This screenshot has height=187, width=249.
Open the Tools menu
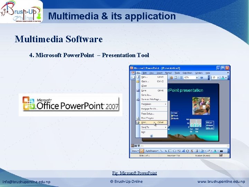click(177, 73)
